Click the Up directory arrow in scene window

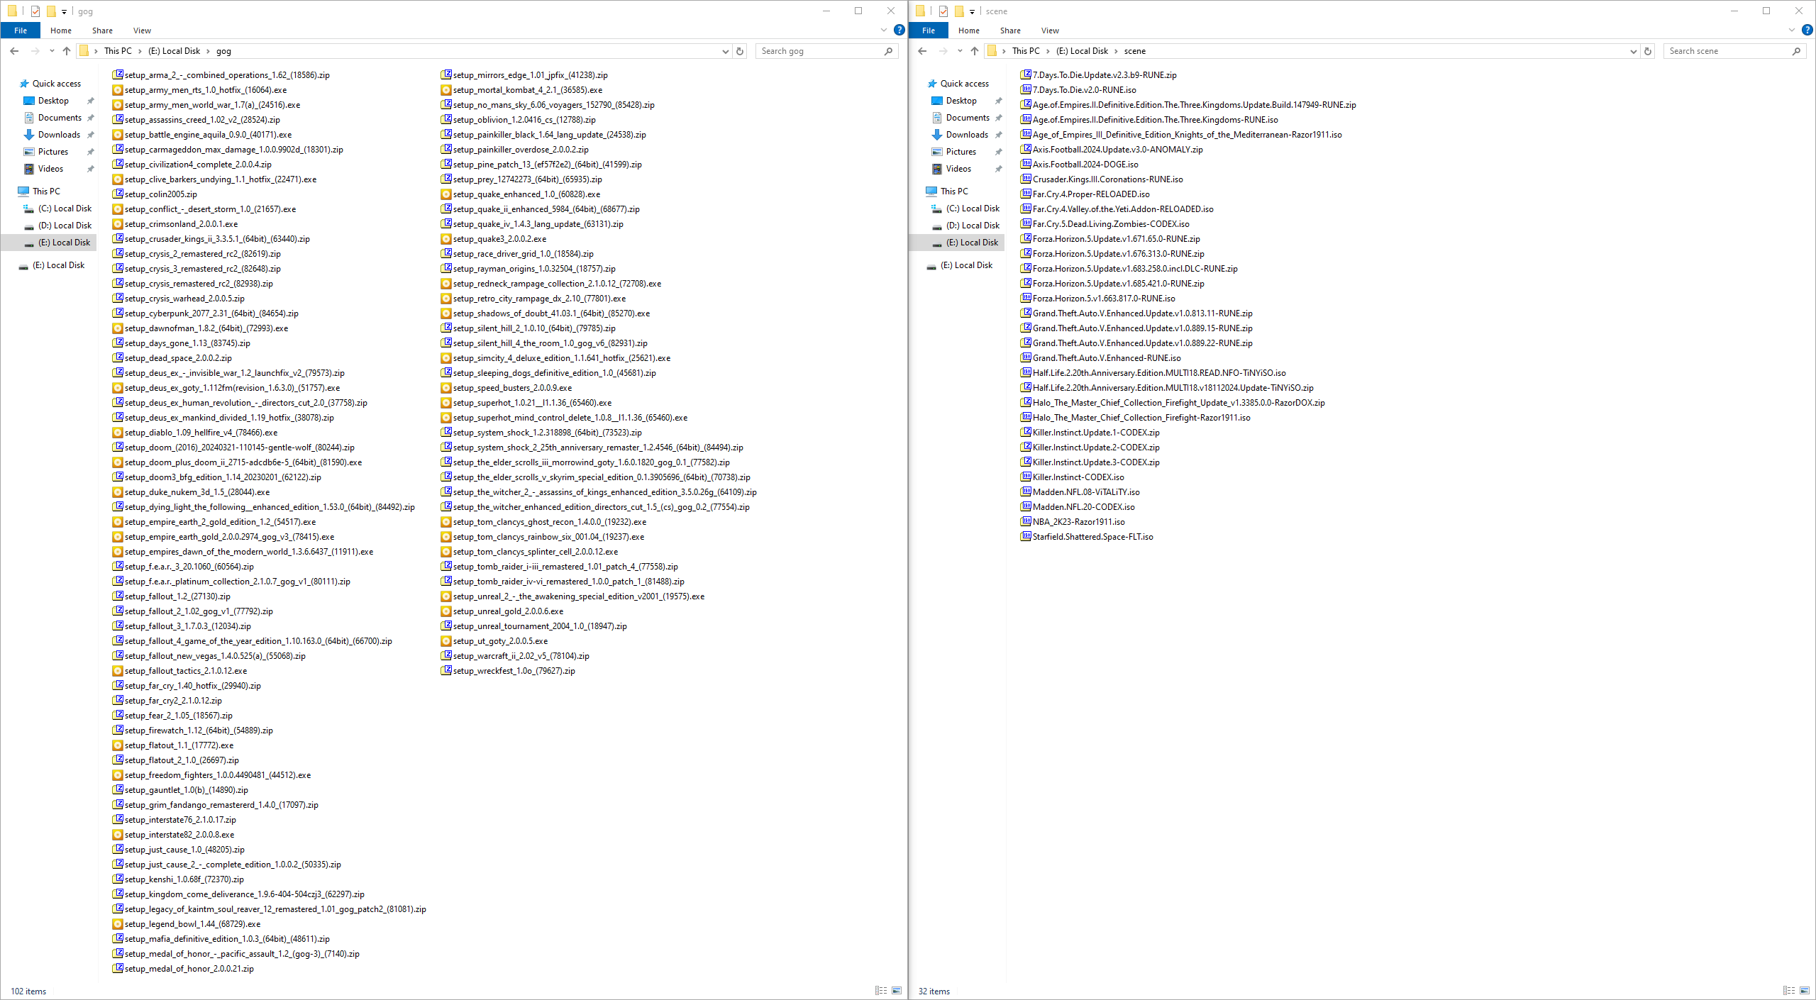click(975, 51)
